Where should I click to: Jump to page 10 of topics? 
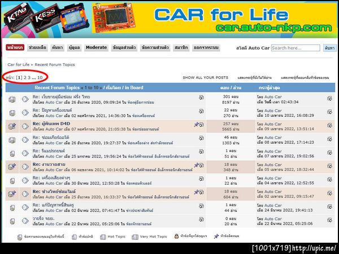click(x=40, y=77)
